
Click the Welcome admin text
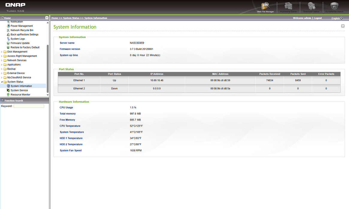tap(302, 18)
